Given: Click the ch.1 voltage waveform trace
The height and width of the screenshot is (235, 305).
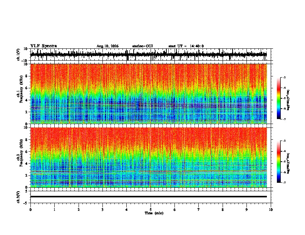Looking at the screenshot, I should [x=148, y=55].
